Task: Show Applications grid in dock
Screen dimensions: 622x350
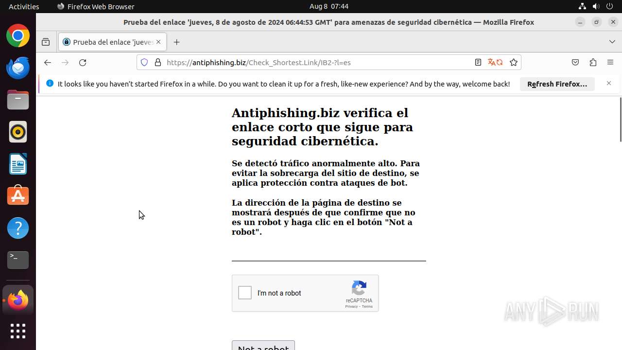Action: [18, 331]
